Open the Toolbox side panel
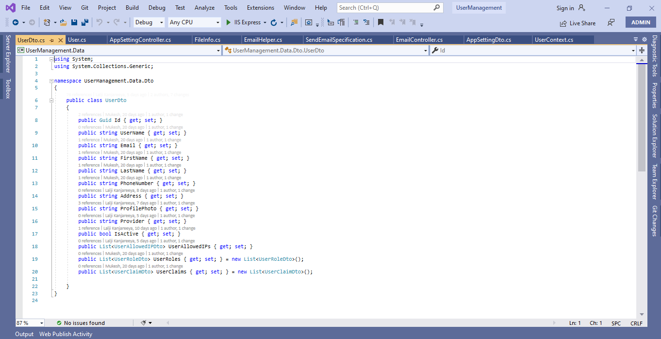This screenshot has height=339, width=661. click(8, 89)
